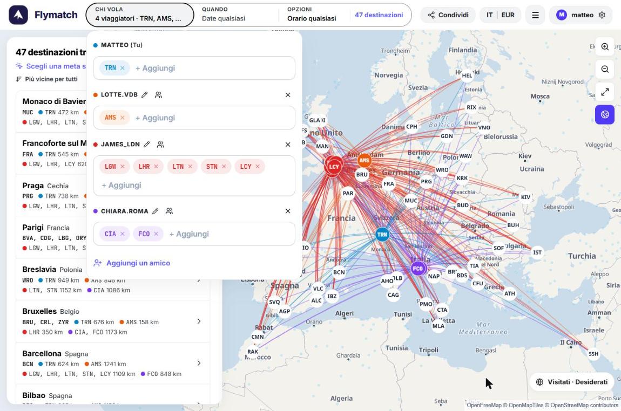
Task: Remove LCY airport chip
Action: 258,167
